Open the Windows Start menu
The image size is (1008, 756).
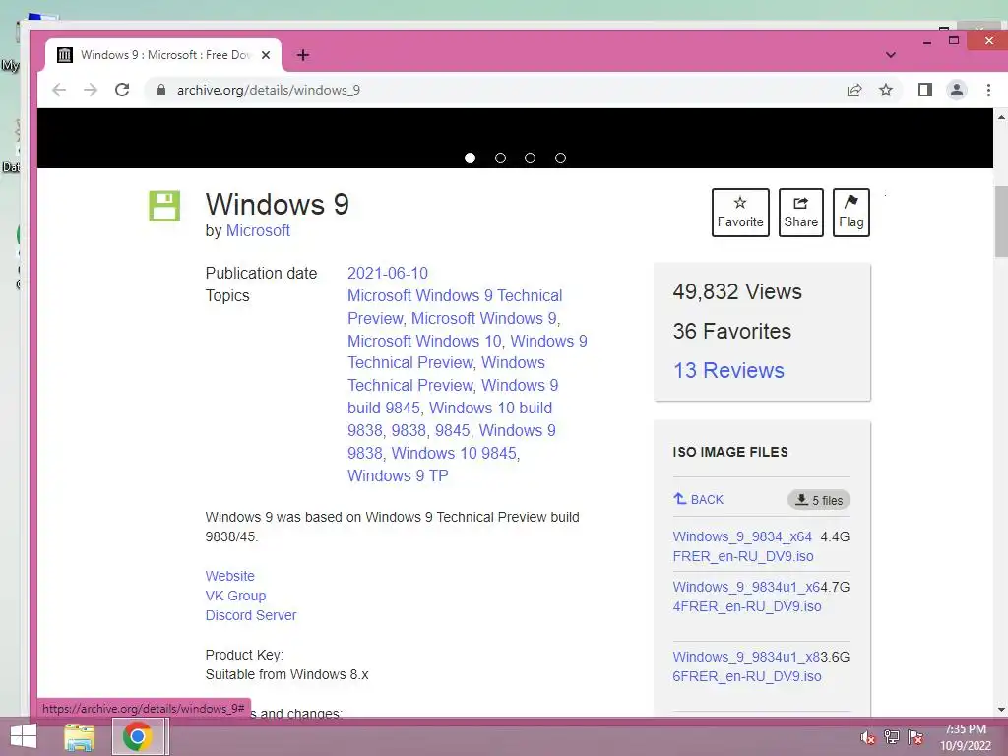click(x=24, y=736)
